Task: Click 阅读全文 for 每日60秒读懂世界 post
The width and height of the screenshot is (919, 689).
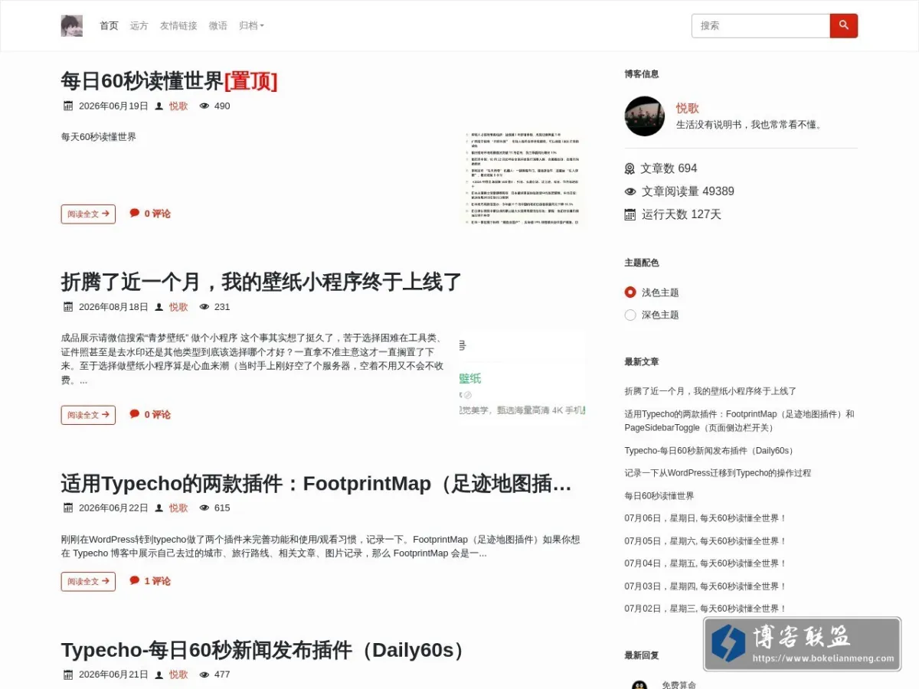Action: point(88,214)
